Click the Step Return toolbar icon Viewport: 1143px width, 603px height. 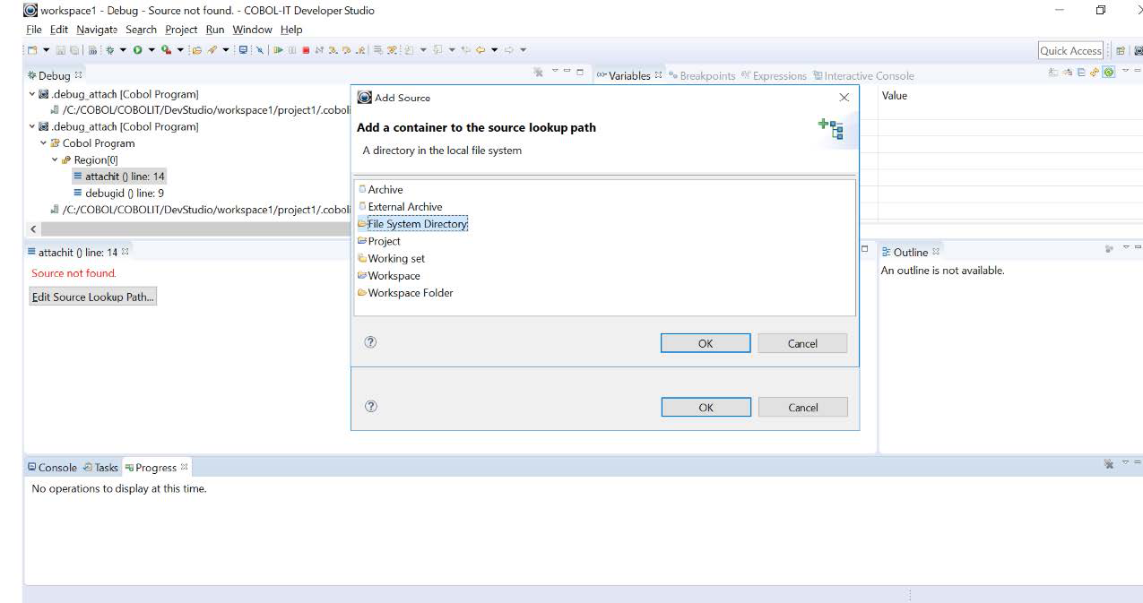359,49
